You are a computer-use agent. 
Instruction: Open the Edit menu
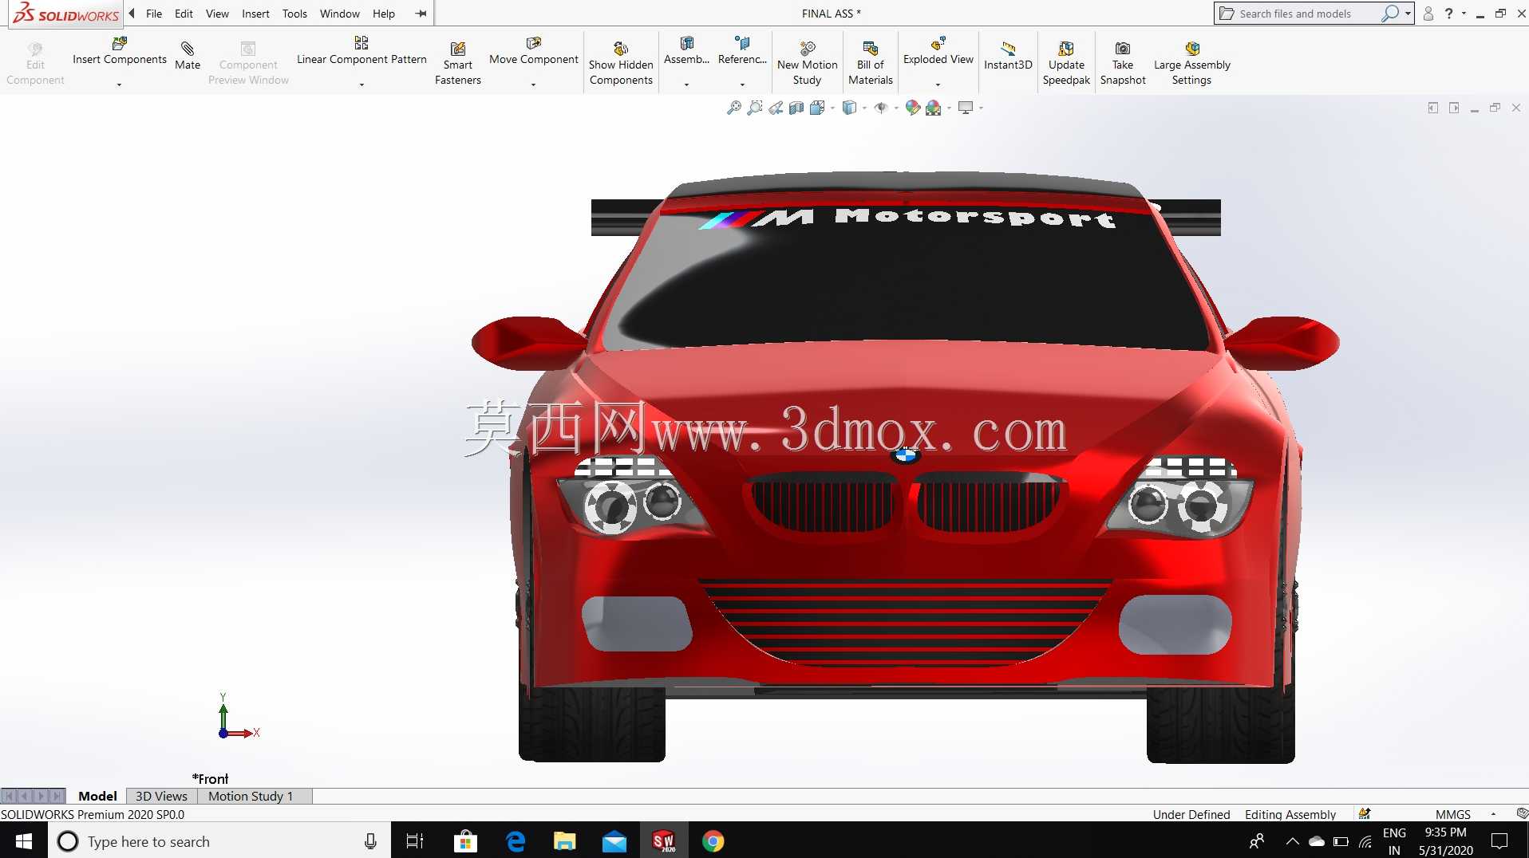pos(184,14)
